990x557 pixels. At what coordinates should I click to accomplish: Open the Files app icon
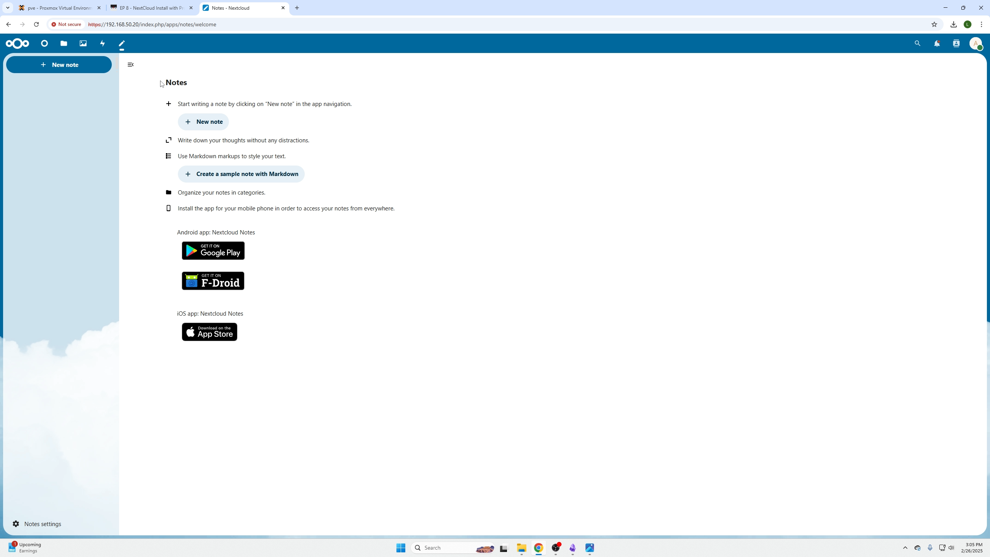click(x=64, y=43)
